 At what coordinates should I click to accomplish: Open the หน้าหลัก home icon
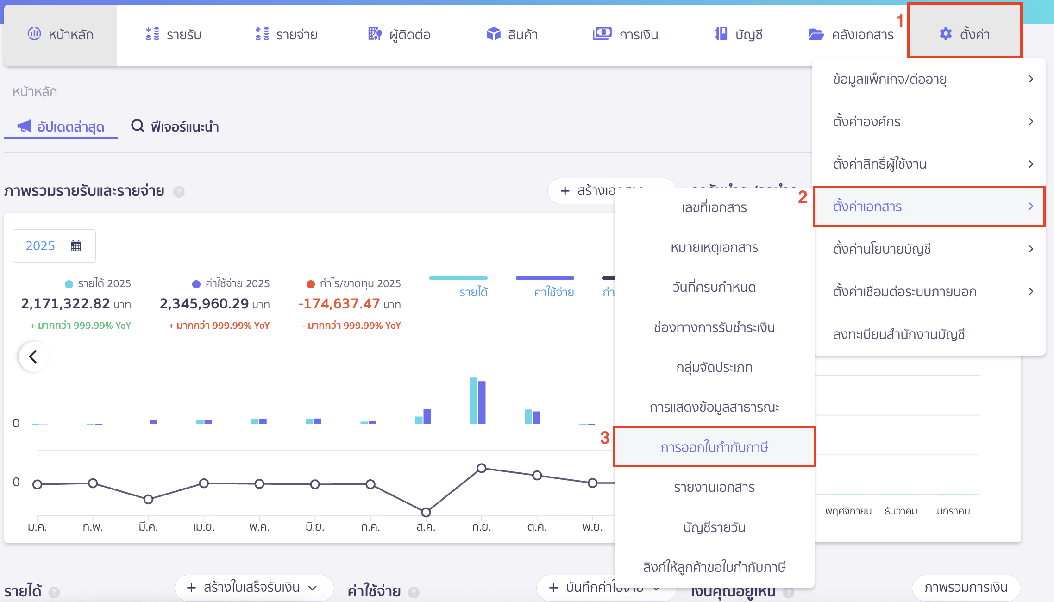(35, 34)
